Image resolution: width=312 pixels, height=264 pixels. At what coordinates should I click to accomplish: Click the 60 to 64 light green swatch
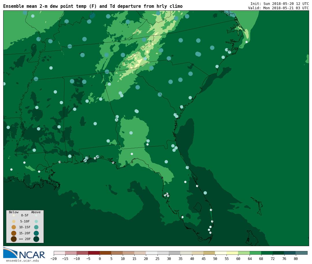(x=244, y=253)
